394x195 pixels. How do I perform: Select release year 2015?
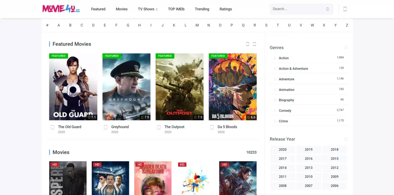[x=334, y=159]
